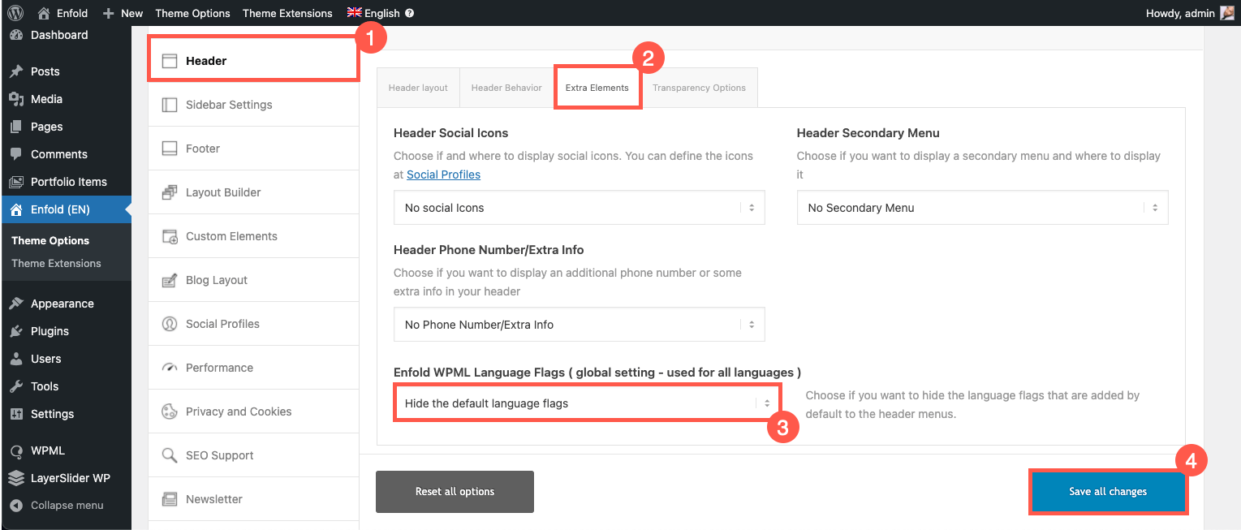Click the Reset all options button
The width and height of the screenshot is (1241, 530).
tap(455, 492)
